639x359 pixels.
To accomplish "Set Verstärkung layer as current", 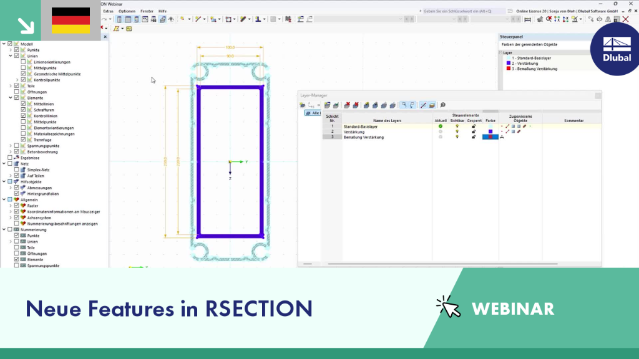I will (x=440, y=132).
